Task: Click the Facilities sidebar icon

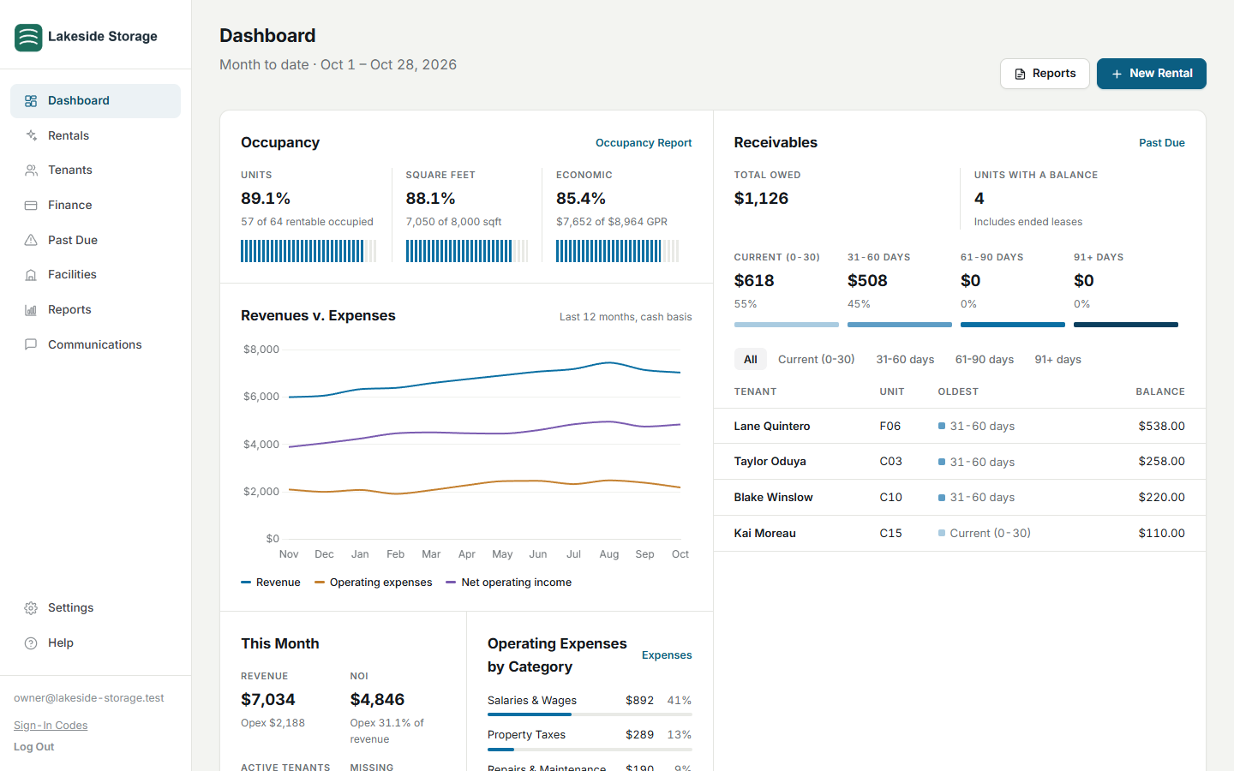Action: (31, 275)
